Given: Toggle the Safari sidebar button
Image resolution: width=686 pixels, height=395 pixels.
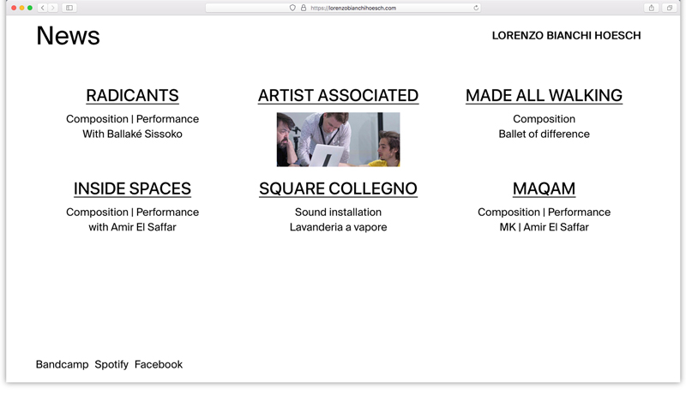Looking at the screenshot, I should tap(69, 8).
